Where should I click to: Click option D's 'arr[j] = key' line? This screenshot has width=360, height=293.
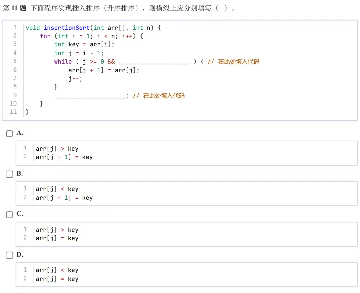point(57,279)
